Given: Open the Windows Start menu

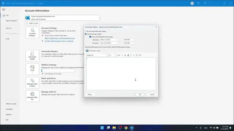Looking at the screenshot, I should [x=102, y=128].
